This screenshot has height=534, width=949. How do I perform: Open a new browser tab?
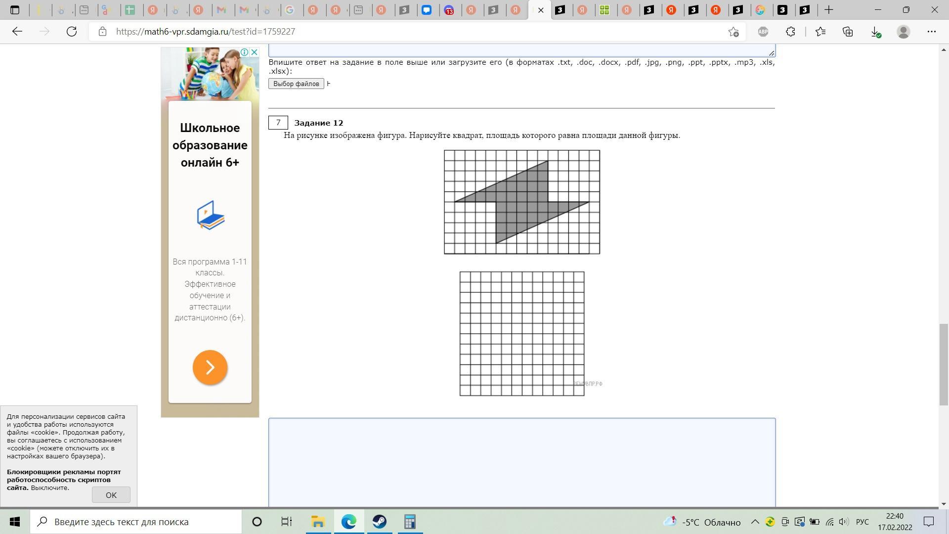tap(829, 10)
